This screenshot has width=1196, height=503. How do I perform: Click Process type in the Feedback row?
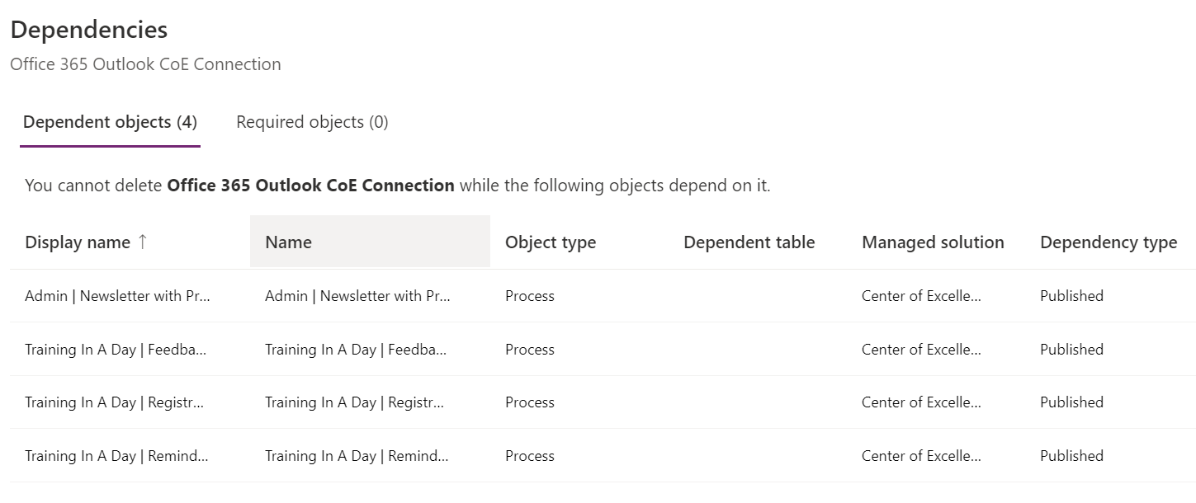point(529,349)
